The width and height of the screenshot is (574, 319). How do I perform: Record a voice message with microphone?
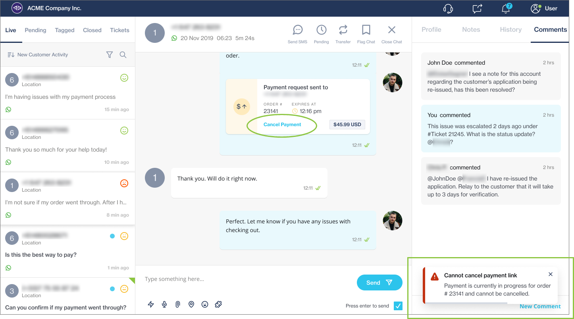pos(164,304)
